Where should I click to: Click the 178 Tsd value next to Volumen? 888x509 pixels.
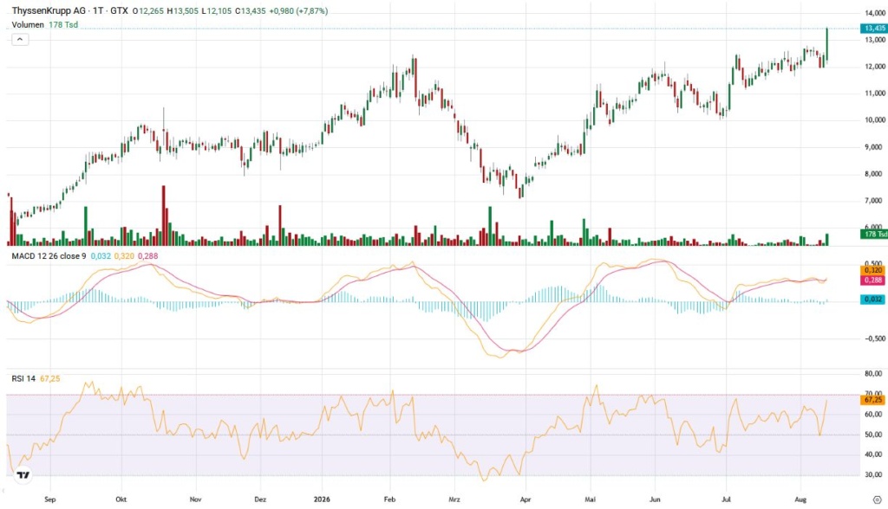pyautogui.click(x=63, y=25)
